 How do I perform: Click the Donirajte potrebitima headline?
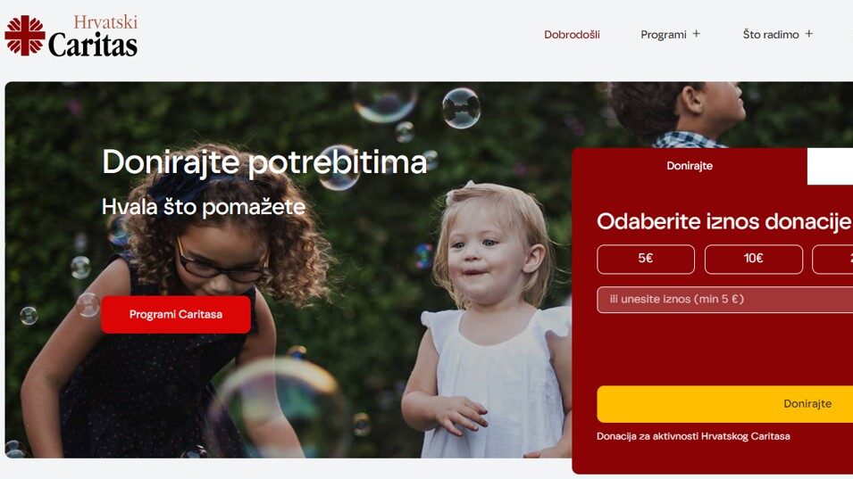click(x=264, y=161)
